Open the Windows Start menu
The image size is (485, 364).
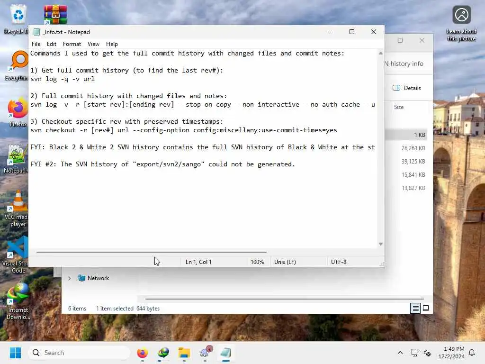15,353
